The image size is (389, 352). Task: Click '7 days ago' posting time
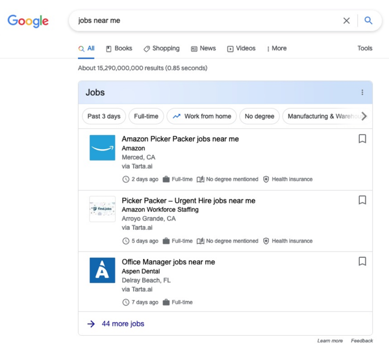click(140, 302)
